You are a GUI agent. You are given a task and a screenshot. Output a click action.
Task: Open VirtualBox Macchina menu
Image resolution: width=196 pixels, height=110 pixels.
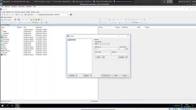pos(7,7)
